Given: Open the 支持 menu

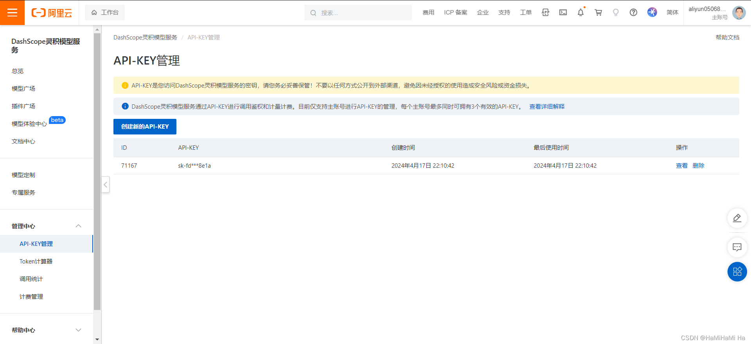Looking at the screenshot, I should point(505,13).
